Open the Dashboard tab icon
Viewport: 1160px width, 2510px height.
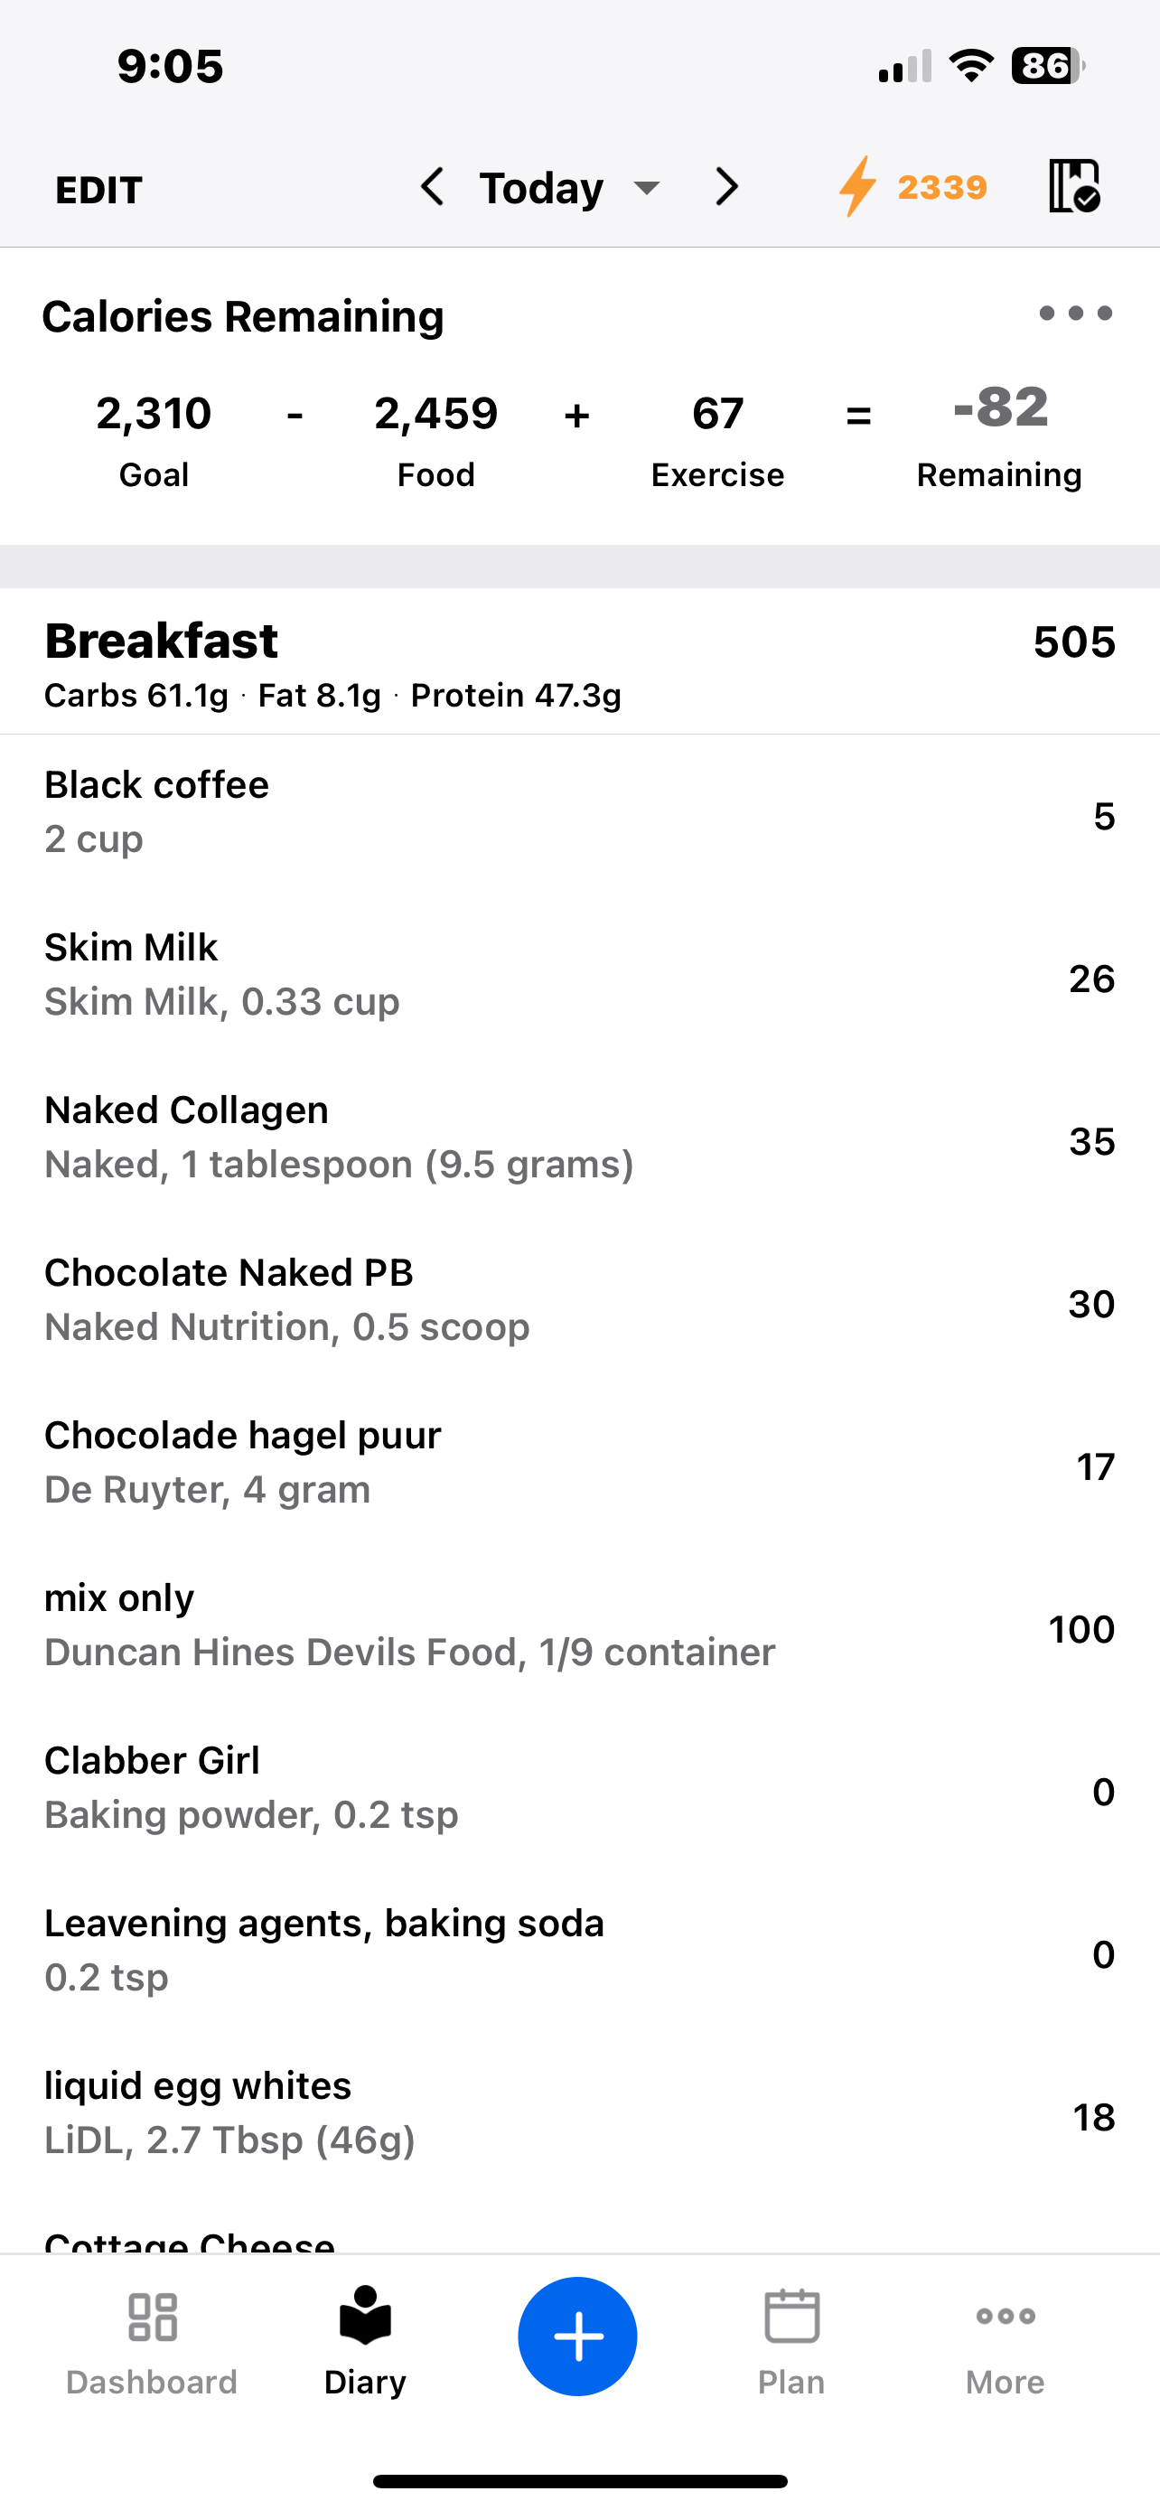152,2316
